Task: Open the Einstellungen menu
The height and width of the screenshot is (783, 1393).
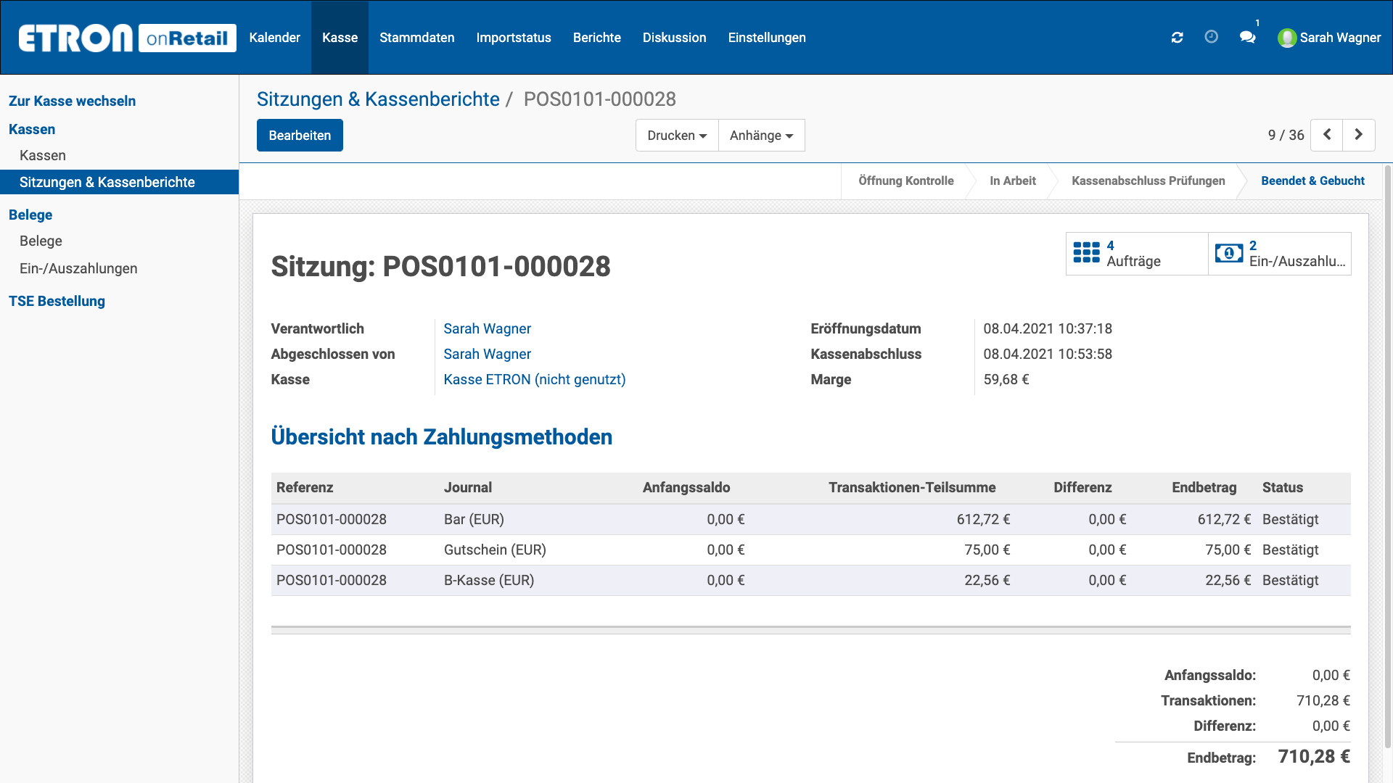Action: point(767,38)
